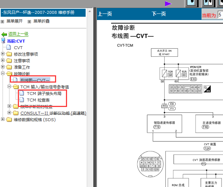Click the 返回上一级 link
This screenshot has height=187, width=223.
(x=18, y=34)
